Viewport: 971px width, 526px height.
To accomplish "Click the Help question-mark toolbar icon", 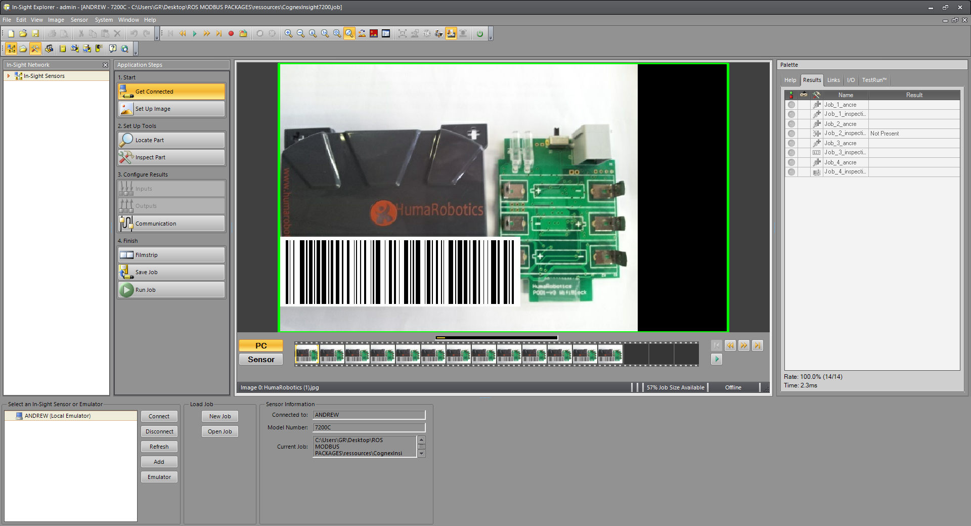I will 112,49.
